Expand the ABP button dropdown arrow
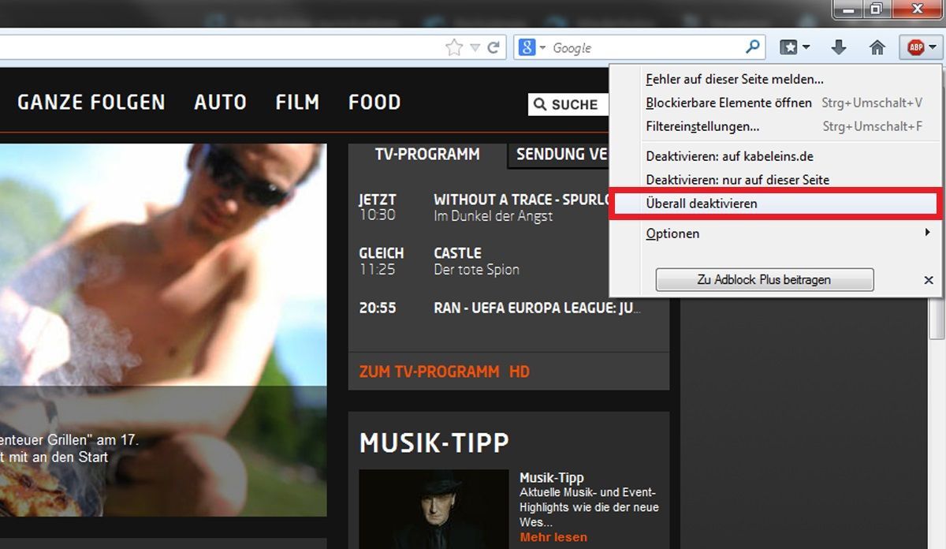This screenshot has height=549, width=946. point(933,48)
